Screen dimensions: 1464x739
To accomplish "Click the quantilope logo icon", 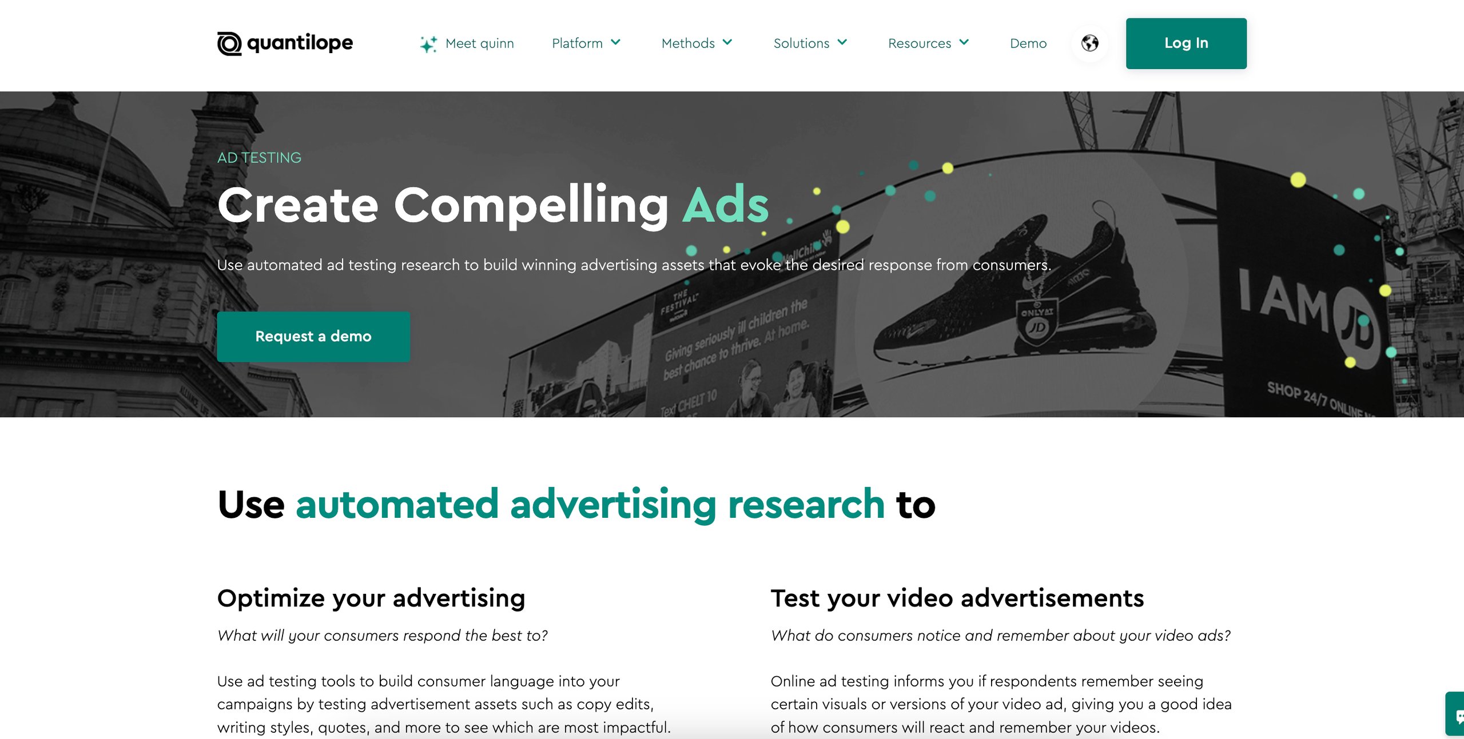I will 229,42.
